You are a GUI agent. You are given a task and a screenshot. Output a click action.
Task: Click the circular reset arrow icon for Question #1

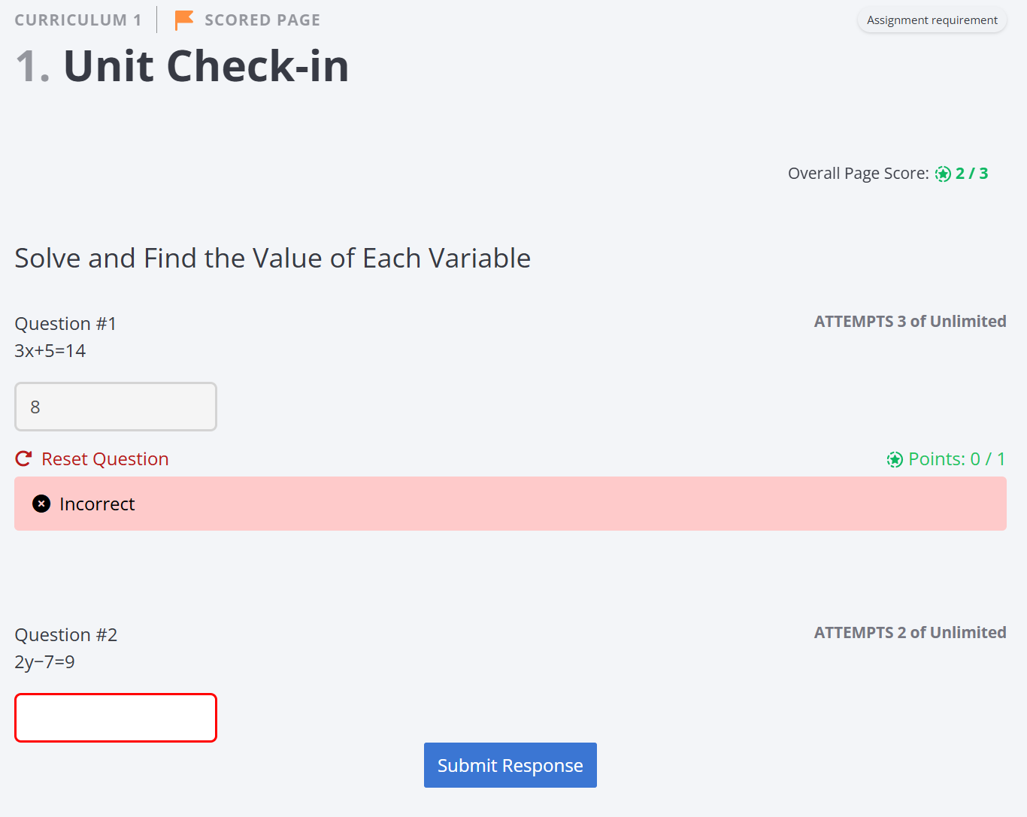pos(23,458)
